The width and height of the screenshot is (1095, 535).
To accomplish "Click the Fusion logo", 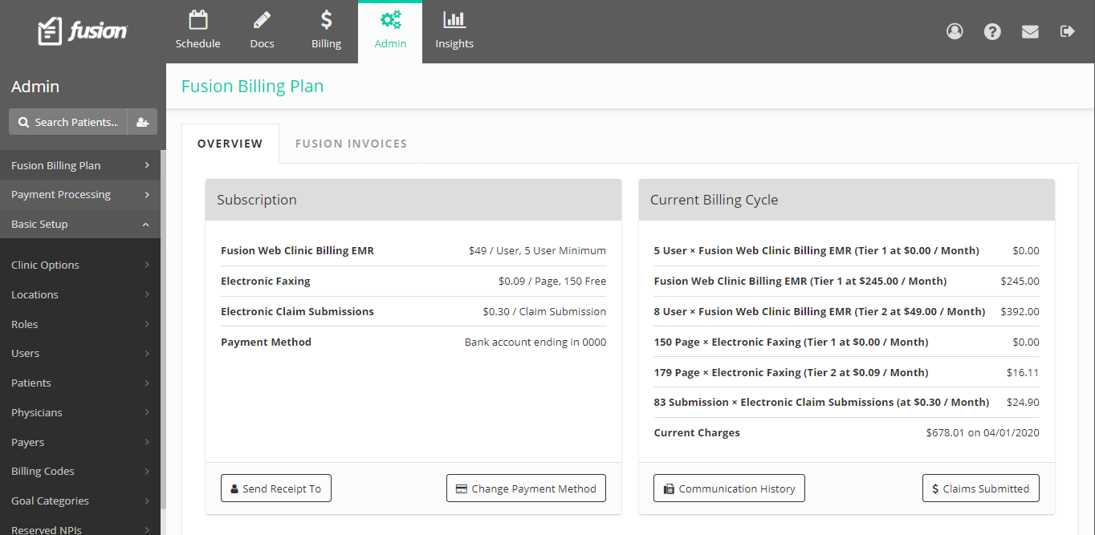I will coord(82,31).
